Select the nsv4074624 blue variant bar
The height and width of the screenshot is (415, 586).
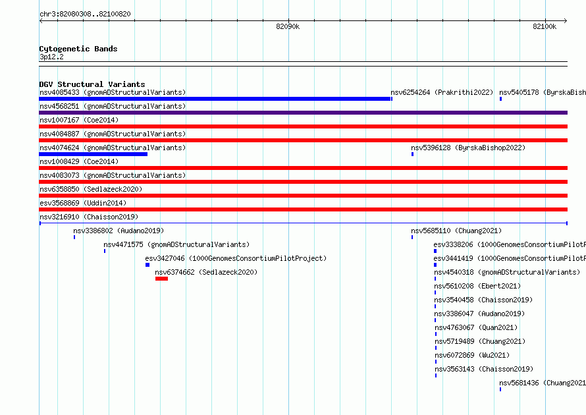[x=93, y=154]
